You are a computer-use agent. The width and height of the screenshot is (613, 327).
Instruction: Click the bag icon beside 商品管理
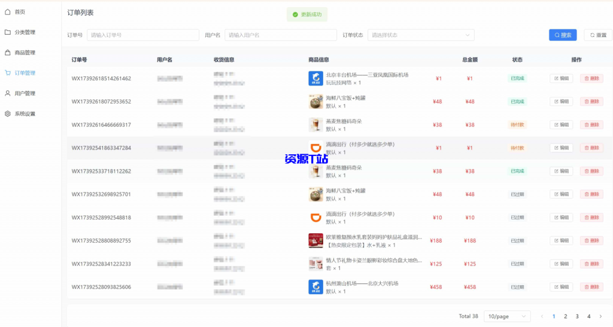click(x=7, y=52)
